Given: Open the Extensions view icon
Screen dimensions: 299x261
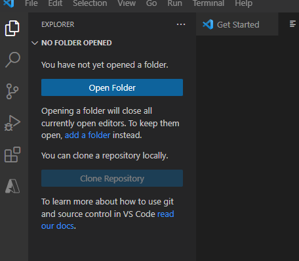Looking at the screenshot, I should click(12, 154).
